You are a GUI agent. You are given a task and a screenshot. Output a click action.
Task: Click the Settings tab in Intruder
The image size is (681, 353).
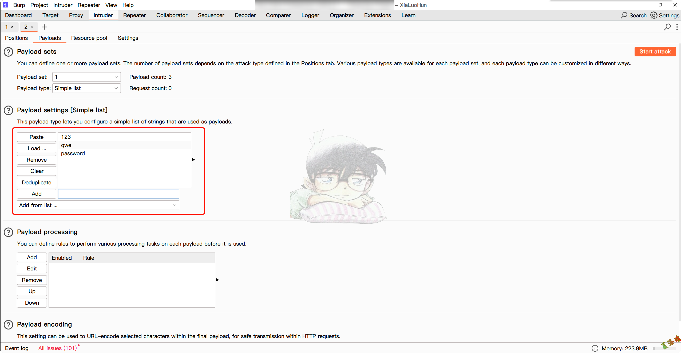coord(128,38)
